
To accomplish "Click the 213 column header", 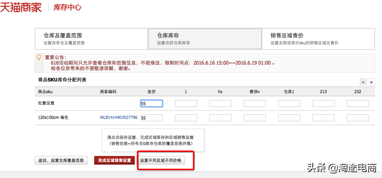I will click(323, 92).
